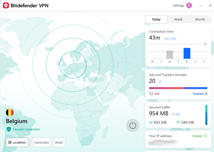Click the gray Wednesday bar in chart

click(170, 54)
